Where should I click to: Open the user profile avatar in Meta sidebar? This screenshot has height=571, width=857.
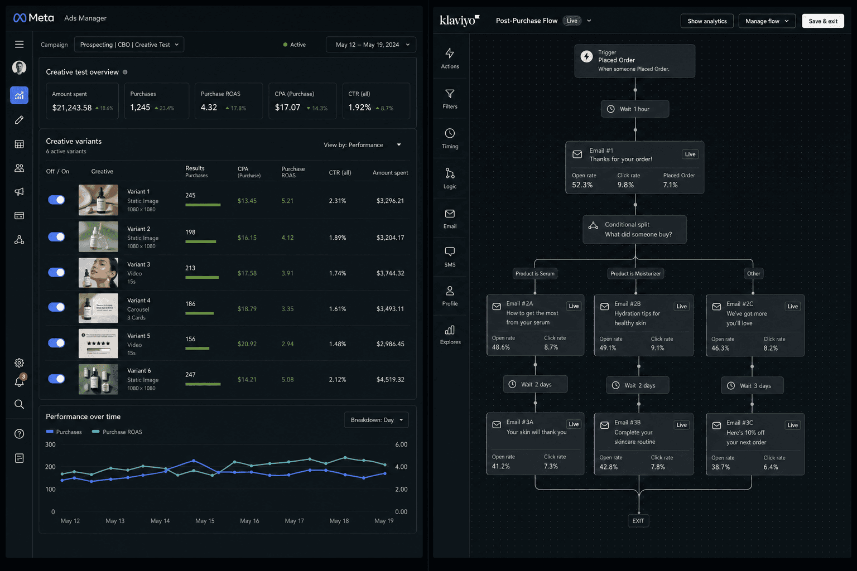(x=19, y=67)
